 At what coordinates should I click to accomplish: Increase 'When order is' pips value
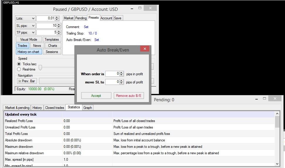pyautogui.click(x=121, y=72)
